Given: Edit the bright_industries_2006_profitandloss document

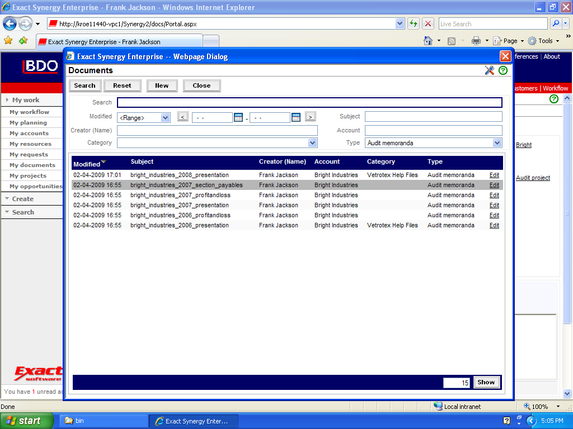Looking at the screenshot, I should 494,215.
